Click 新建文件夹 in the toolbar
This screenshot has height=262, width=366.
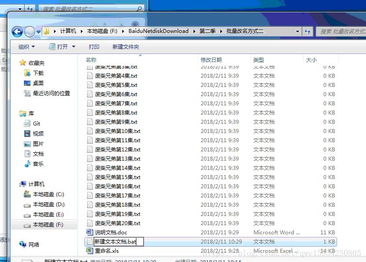point(125,47)
